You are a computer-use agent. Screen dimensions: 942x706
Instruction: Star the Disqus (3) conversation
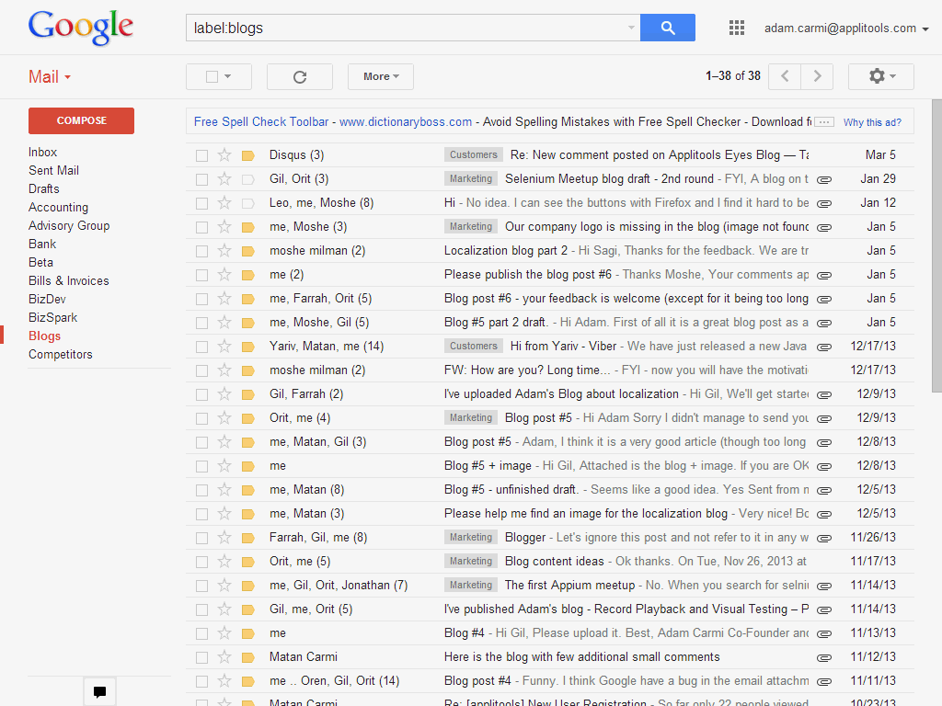[x=224, y=154]
